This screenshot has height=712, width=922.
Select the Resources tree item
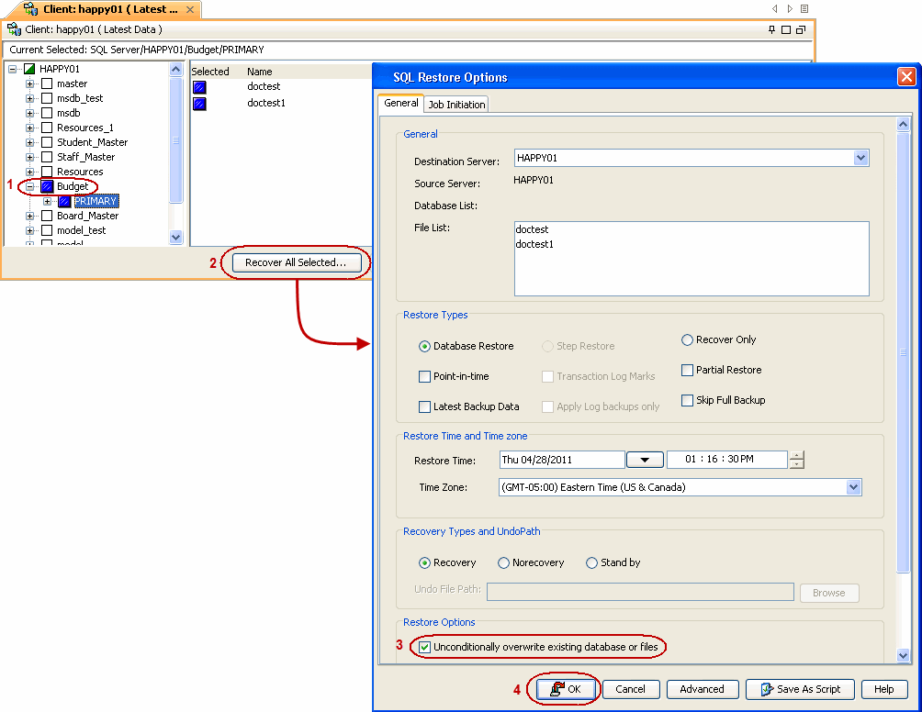click(x=80, y=172)
